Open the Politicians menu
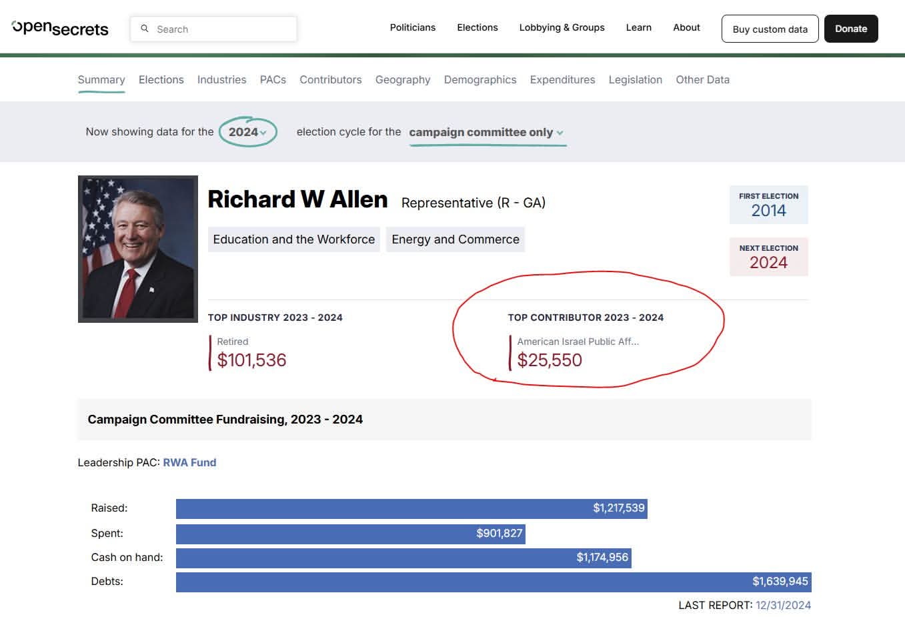 413,27
